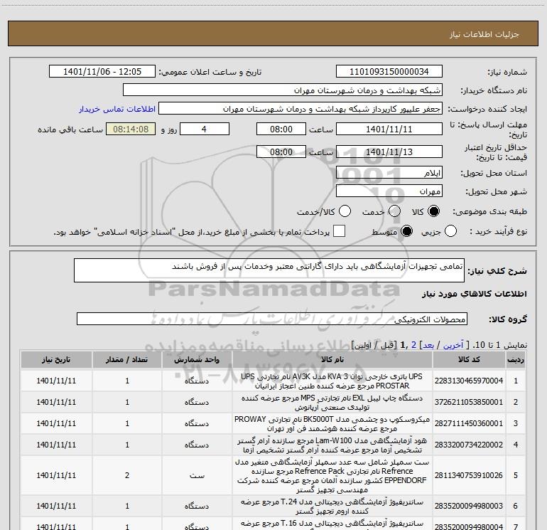
Task: Open page 2 of results
Action: [x=413, y=345]
